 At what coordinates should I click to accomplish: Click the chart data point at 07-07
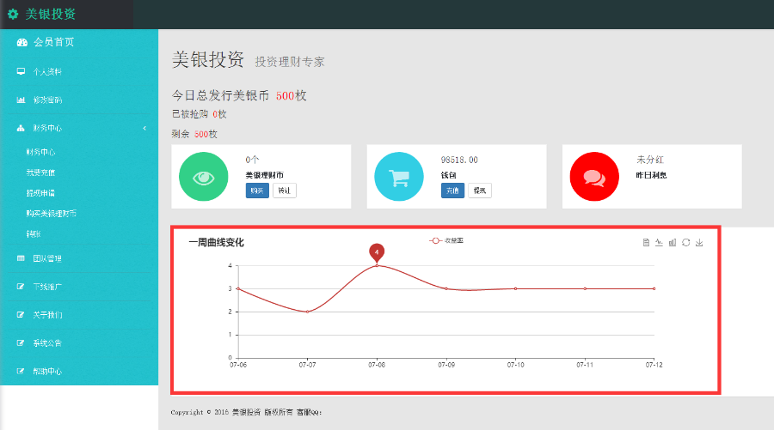tap(308, 312)
